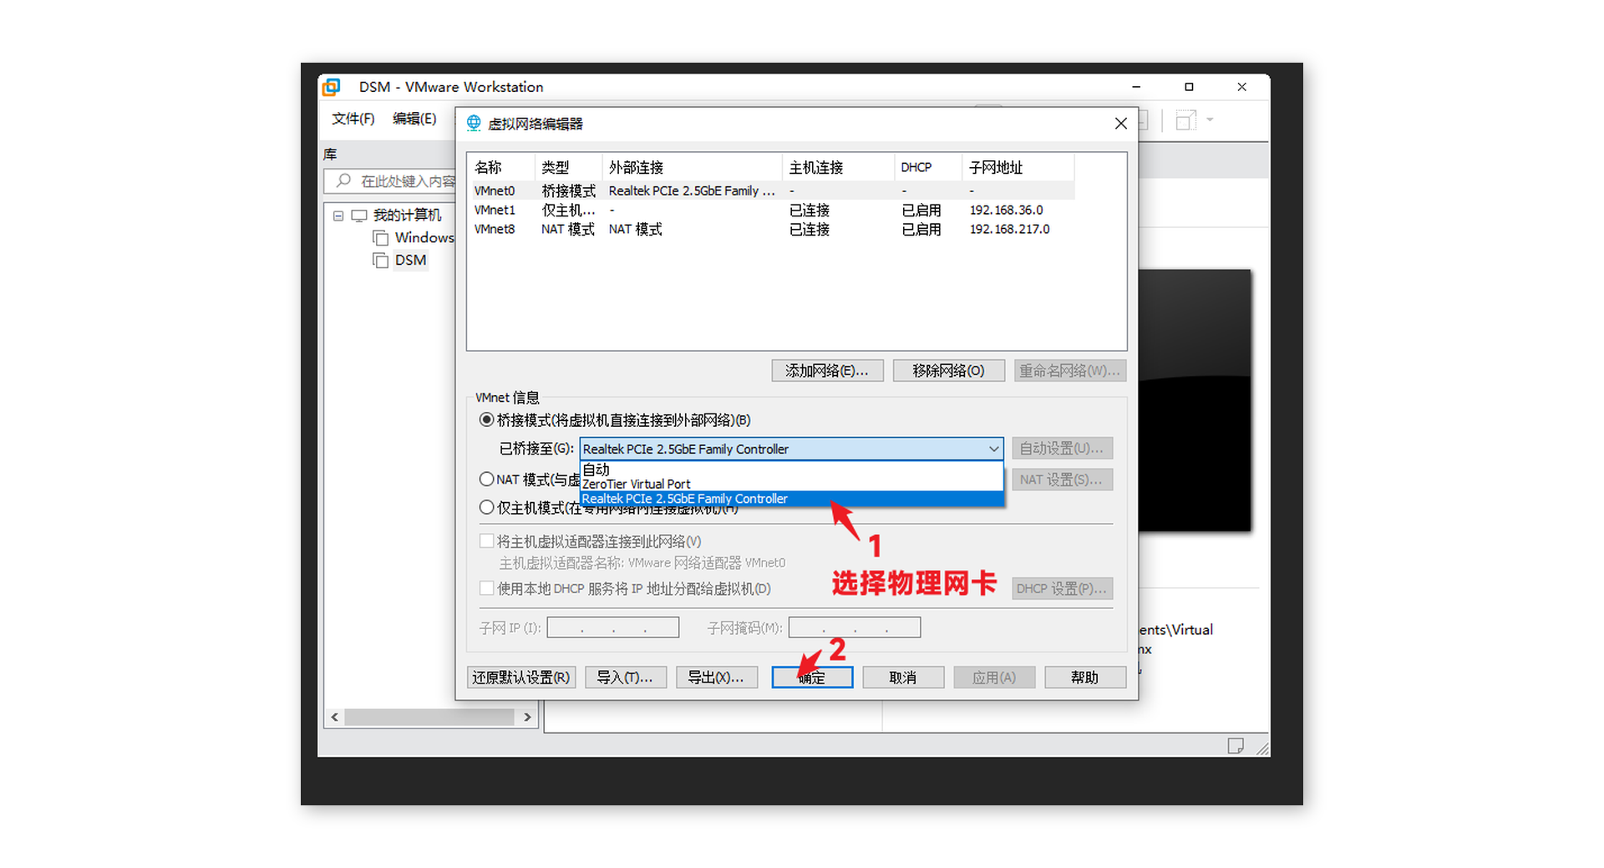Click library scrollbar right arrow

[527, 718]
